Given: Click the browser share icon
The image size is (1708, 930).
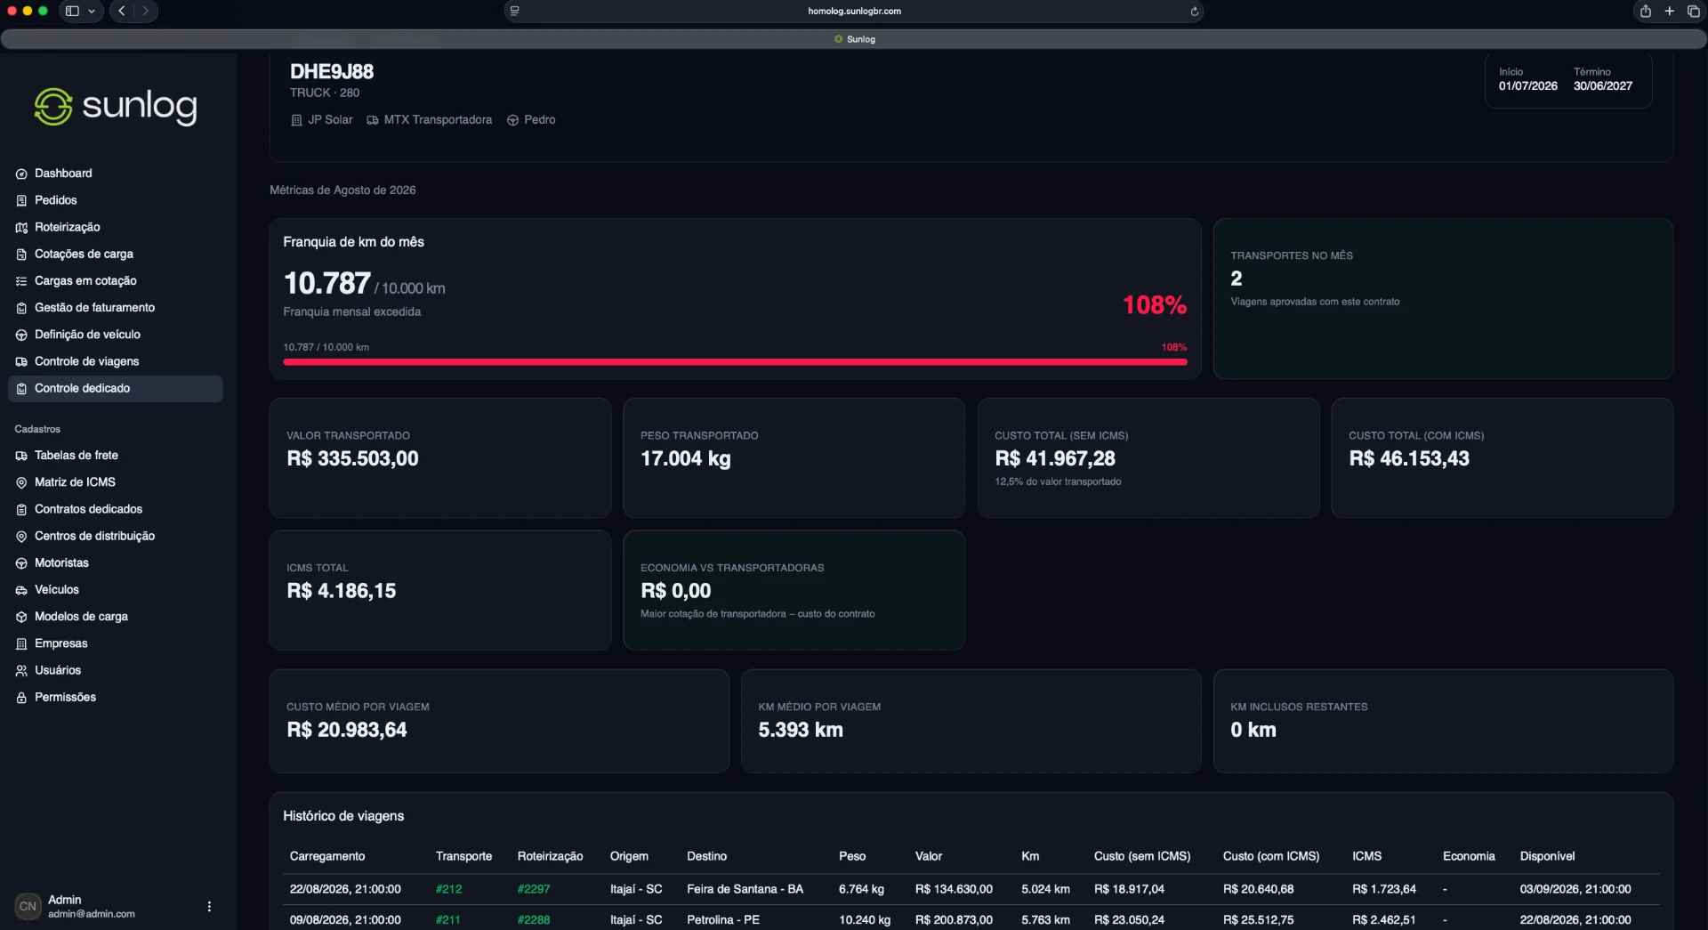Looking at the screenshot, I should pyautogui.click(x=1645, y=12).
